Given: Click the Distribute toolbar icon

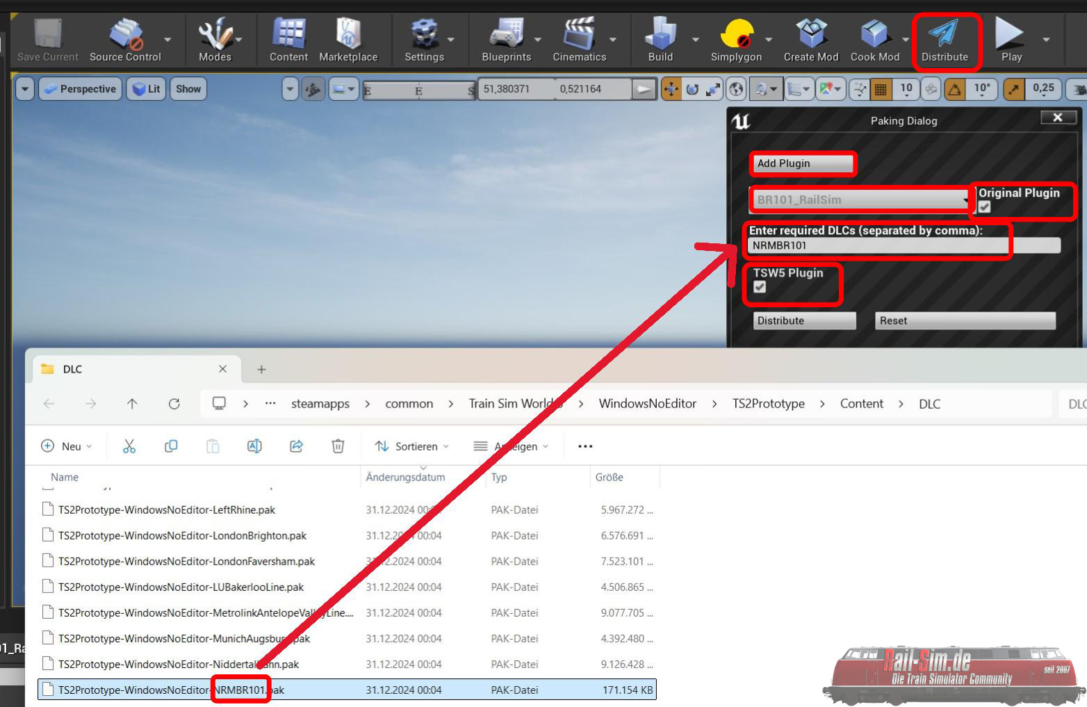Looking at the screenshot, I should 945,40.
